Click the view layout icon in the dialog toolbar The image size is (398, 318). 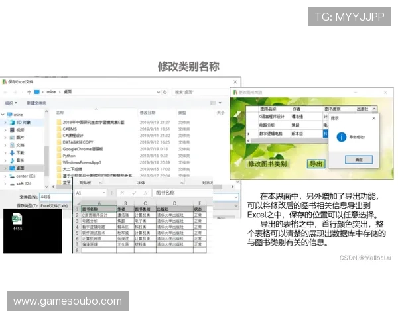[213, 103]
